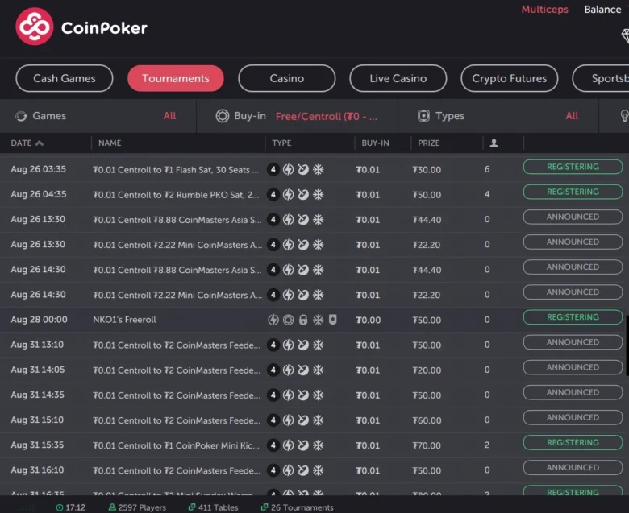Sort by the NAME column header
Image resolution: width=629 pixels, height=513 pixels.
[110, 143]
